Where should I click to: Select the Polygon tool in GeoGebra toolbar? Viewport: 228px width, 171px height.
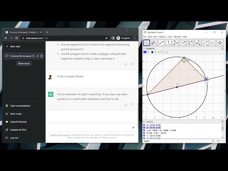(176, 43)
